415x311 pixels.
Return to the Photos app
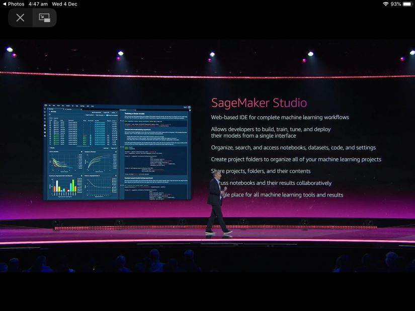[14, 4]
